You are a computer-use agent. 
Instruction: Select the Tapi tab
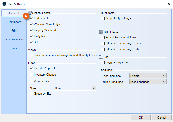(x=14, y=48)
